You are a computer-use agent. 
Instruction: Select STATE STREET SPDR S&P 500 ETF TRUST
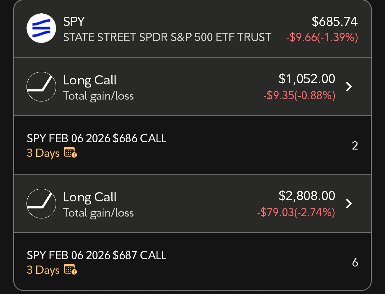[x=167, y=37]
